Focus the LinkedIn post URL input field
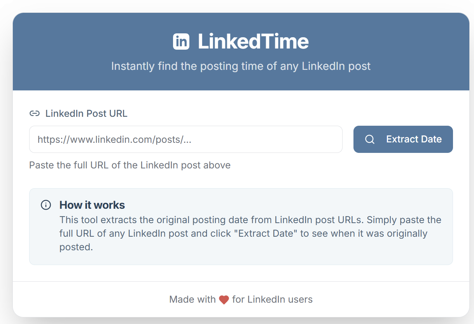Image resolution: width=474 pixels, height=324 pixels. (x=186, y=139)
